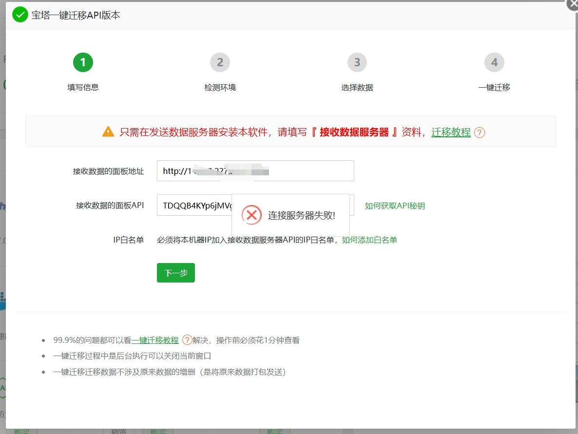
Task: Open the 迁移教程 link in notice banner
Action: point(451,132)
